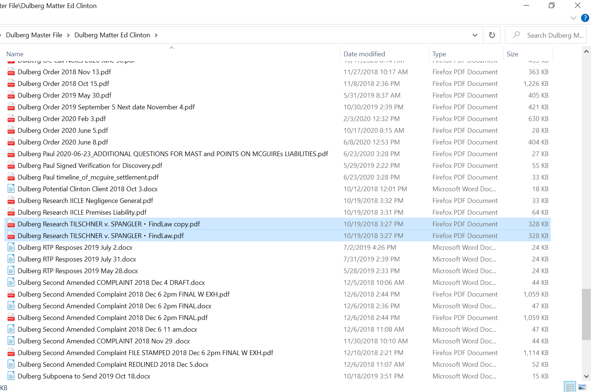
Task: Click Word icon of Dulberg Subpoena to Send
Action: 11,376
